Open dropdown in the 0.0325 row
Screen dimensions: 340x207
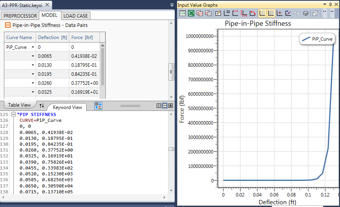click(x=33, y=92)
